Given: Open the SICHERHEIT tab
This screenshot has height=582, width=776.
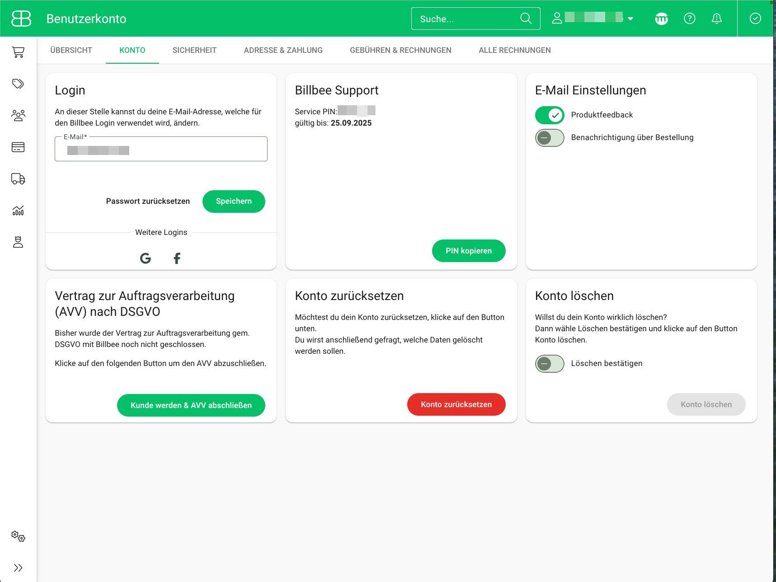Looking at the screenshot, I should click(x=194, y=50).
